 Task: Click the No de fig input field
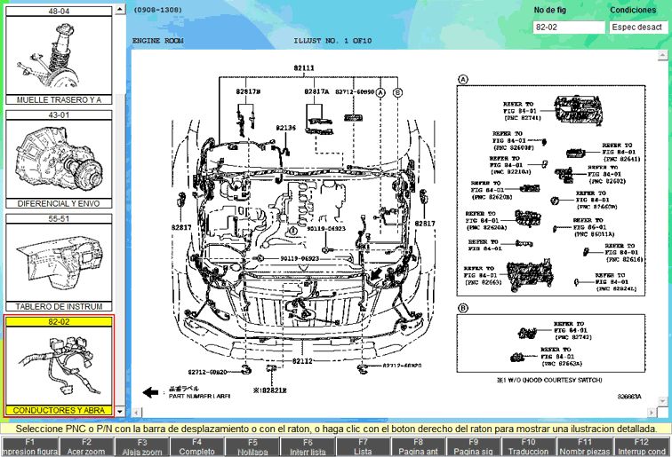[568, 28]
